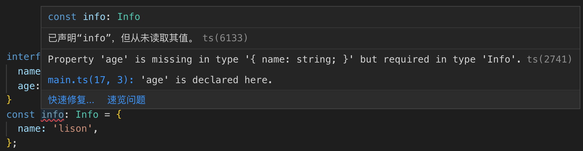Click the green "Info" type in hover header
This screenshot has width=583, height=151.
point(128,17)
